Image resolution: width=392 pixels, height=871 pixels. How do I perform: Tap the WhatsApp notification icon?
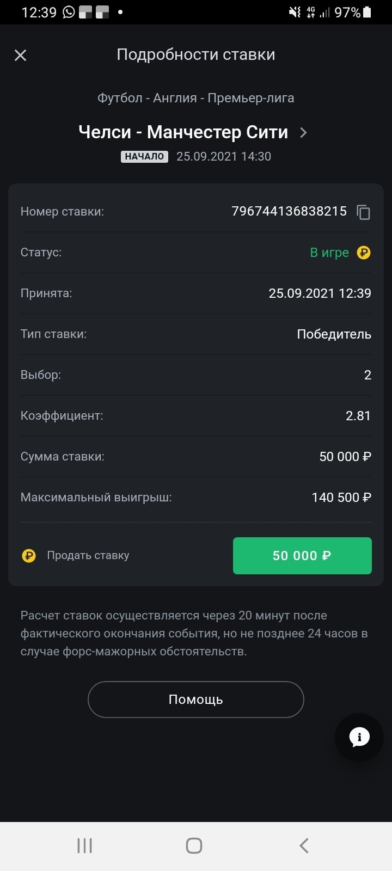[69, 12]
